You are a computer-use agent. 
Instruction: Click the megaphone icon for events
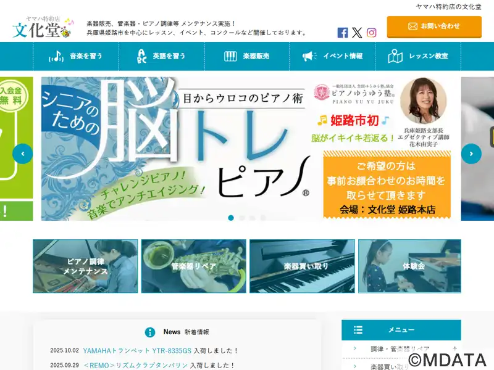tap(310, 56)
